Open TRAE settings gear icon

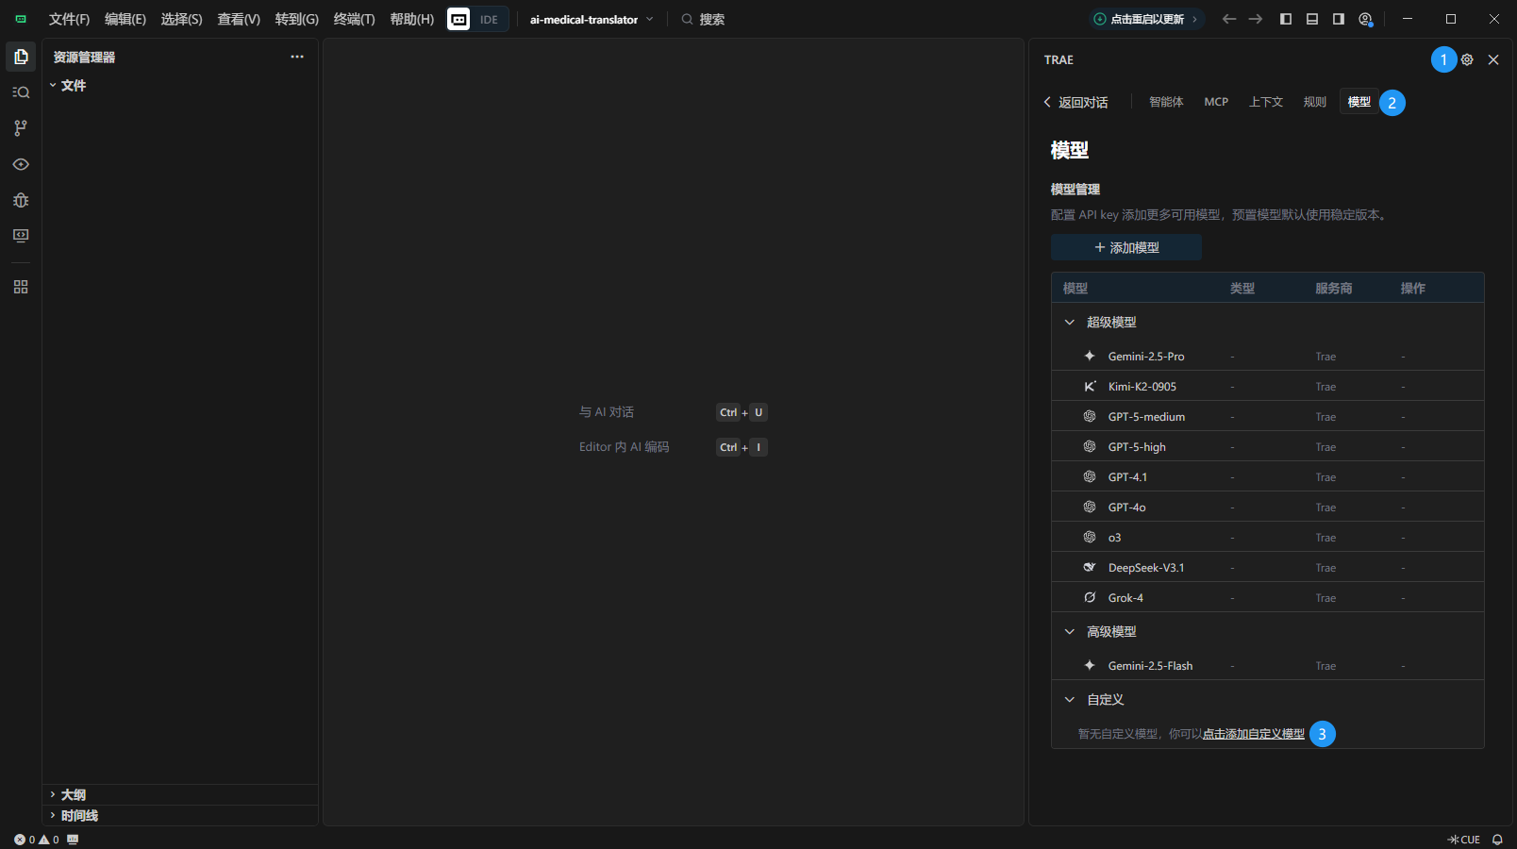click(1467, 59)
